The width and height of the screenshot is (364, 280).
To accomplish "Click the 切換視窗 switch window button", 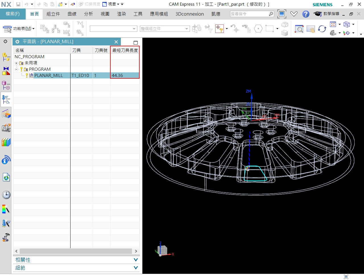I will (89, 4).
